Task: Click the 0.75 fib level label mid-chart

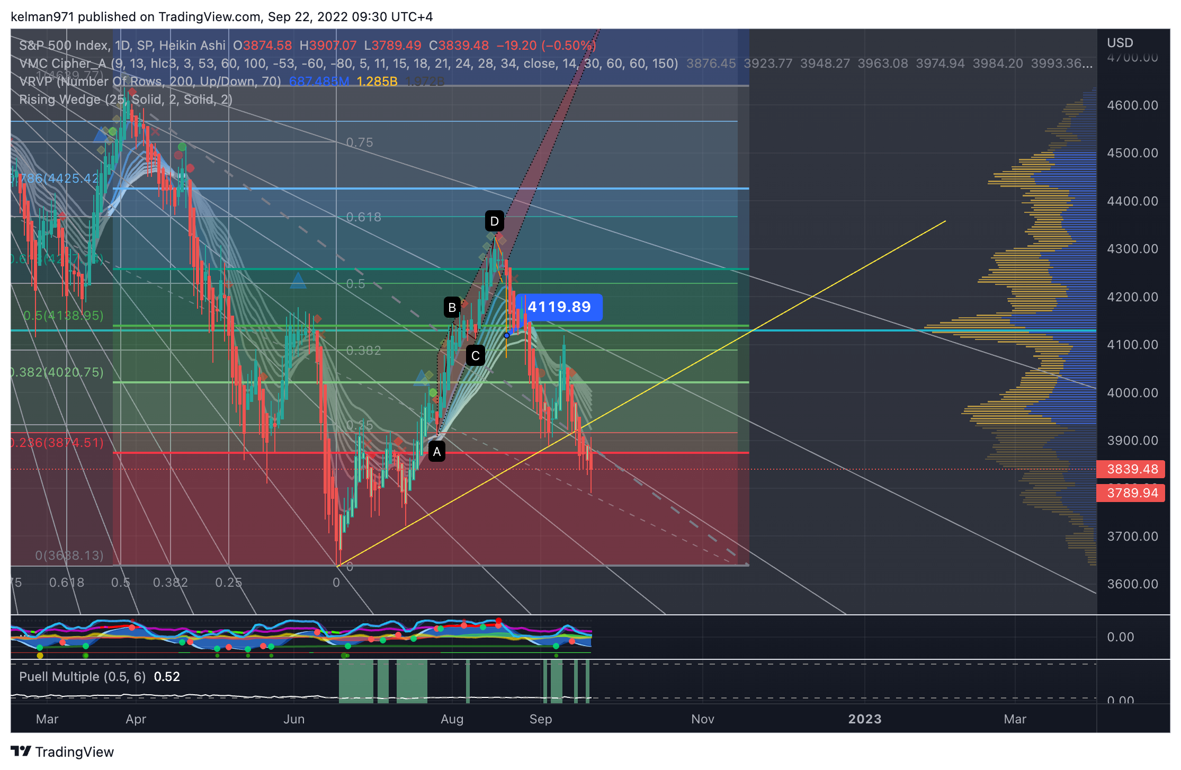Action: point(360,142)
